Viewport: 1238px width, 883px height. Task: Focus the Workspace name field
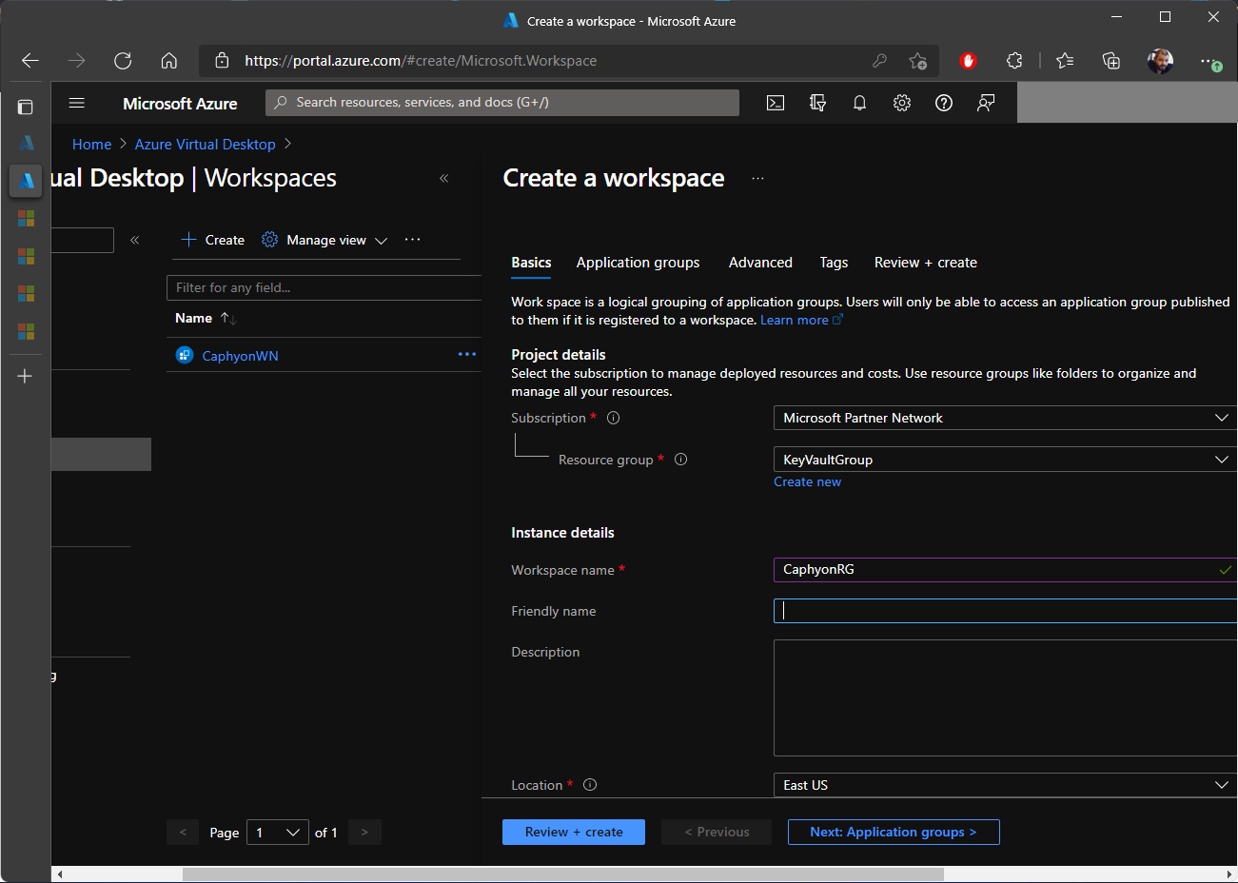(x=1005, y=570)
